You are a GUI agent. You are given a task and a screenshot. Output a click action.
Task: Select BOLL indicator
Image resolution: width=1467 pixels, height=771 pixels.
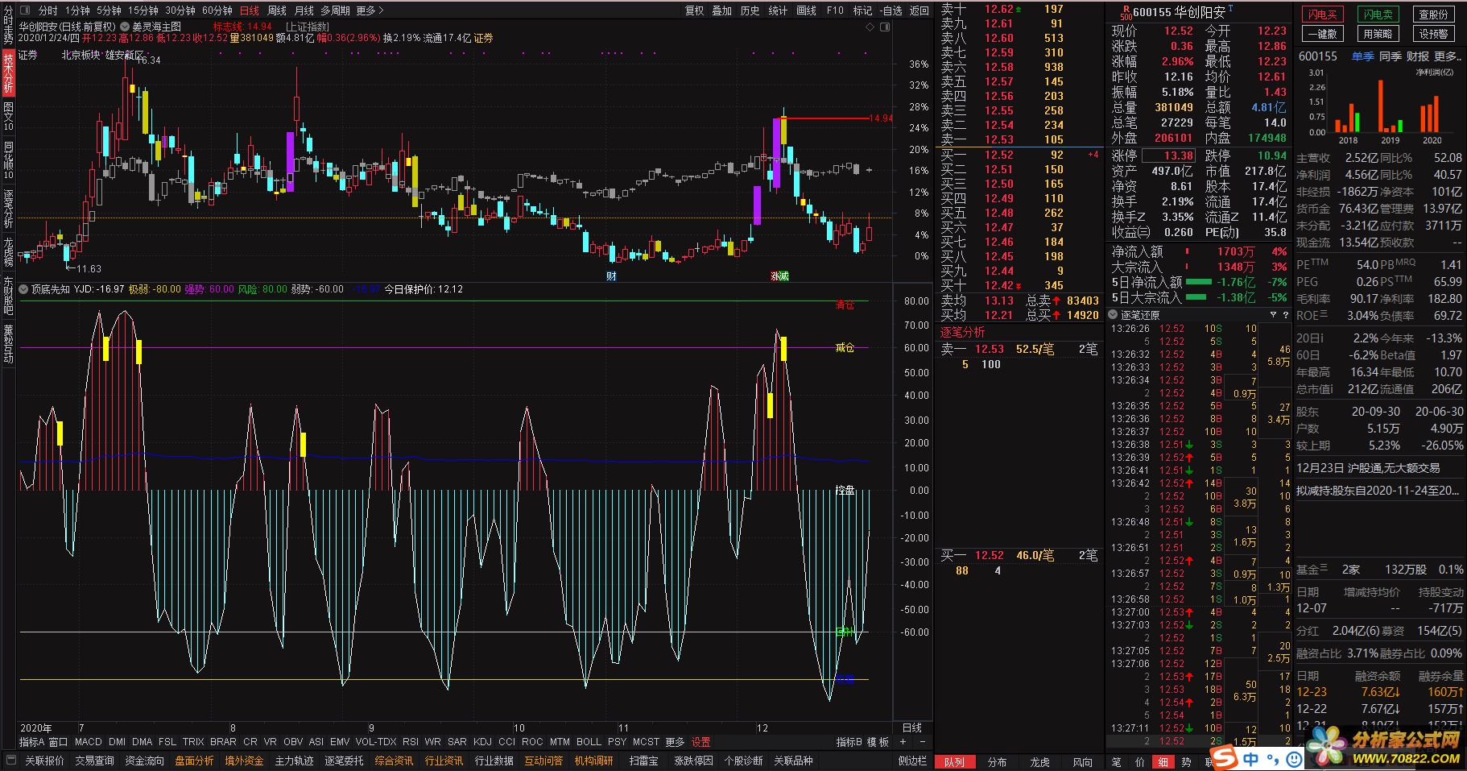click(589, 742)
